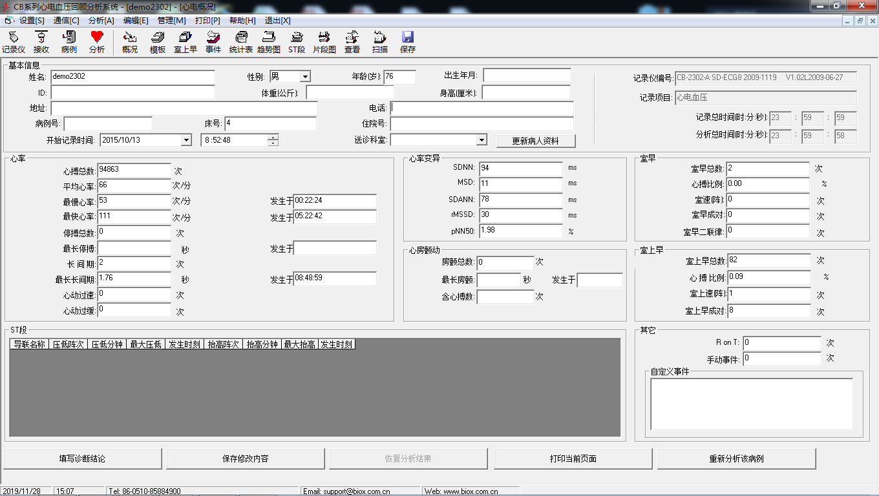Launch the 扫描 scan tool
879x496 pixels.
click(x=380, y=42)
